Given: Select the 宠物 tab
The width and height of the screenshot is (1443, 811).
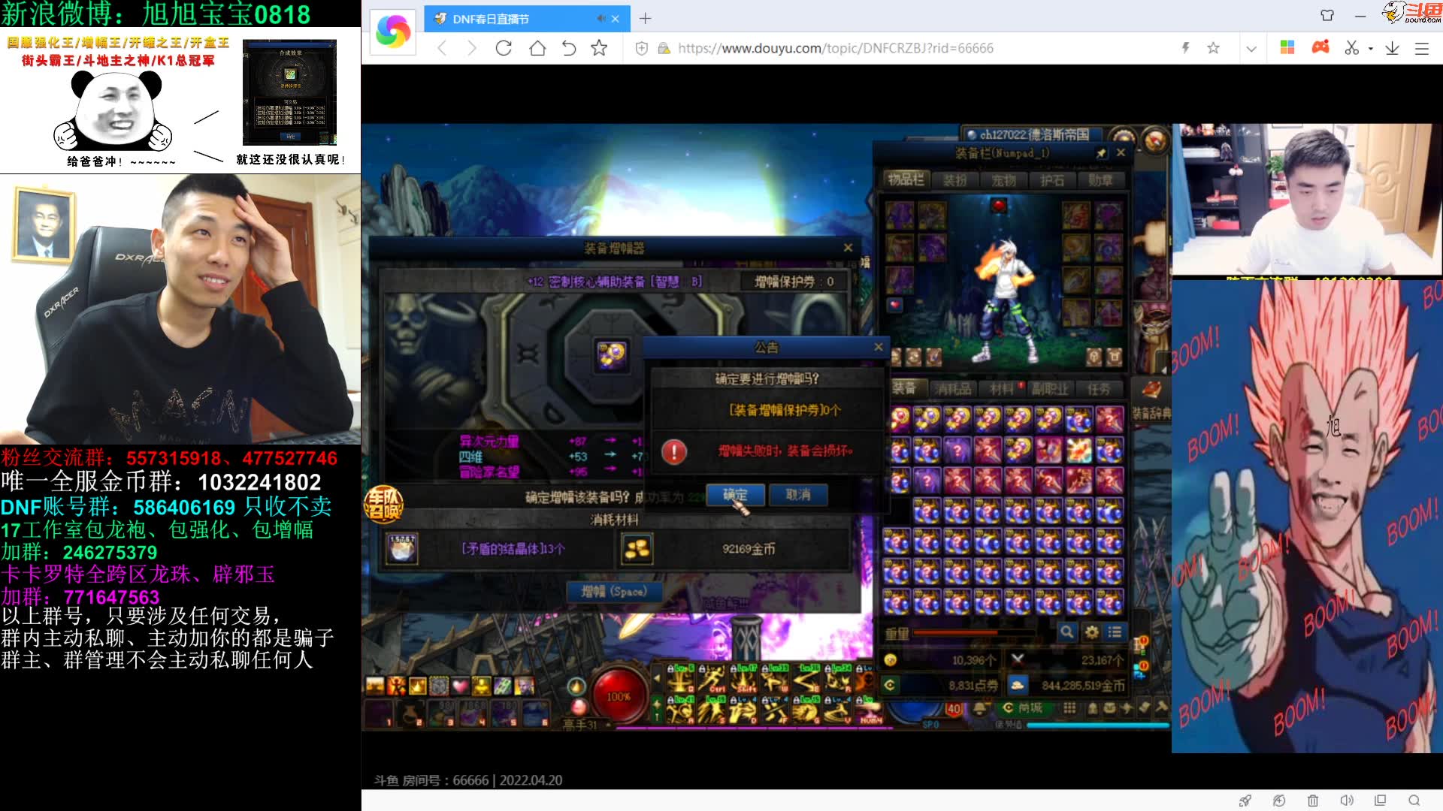Looking at the screenshot, I should tap(1003, 180).
